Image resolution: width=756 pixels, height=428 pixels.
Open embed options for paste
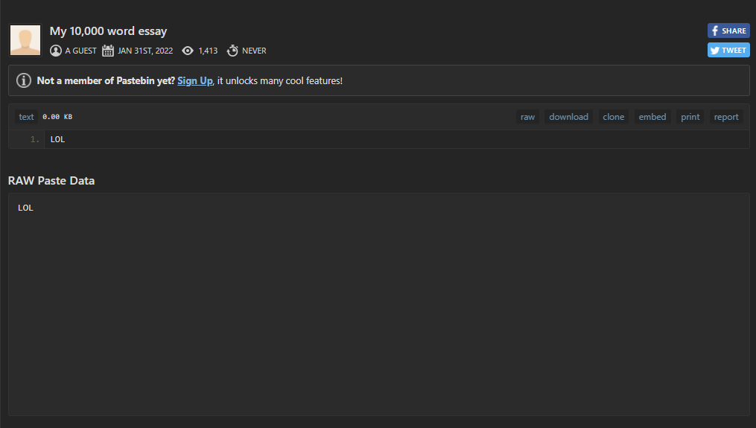(x=652, y=117)
